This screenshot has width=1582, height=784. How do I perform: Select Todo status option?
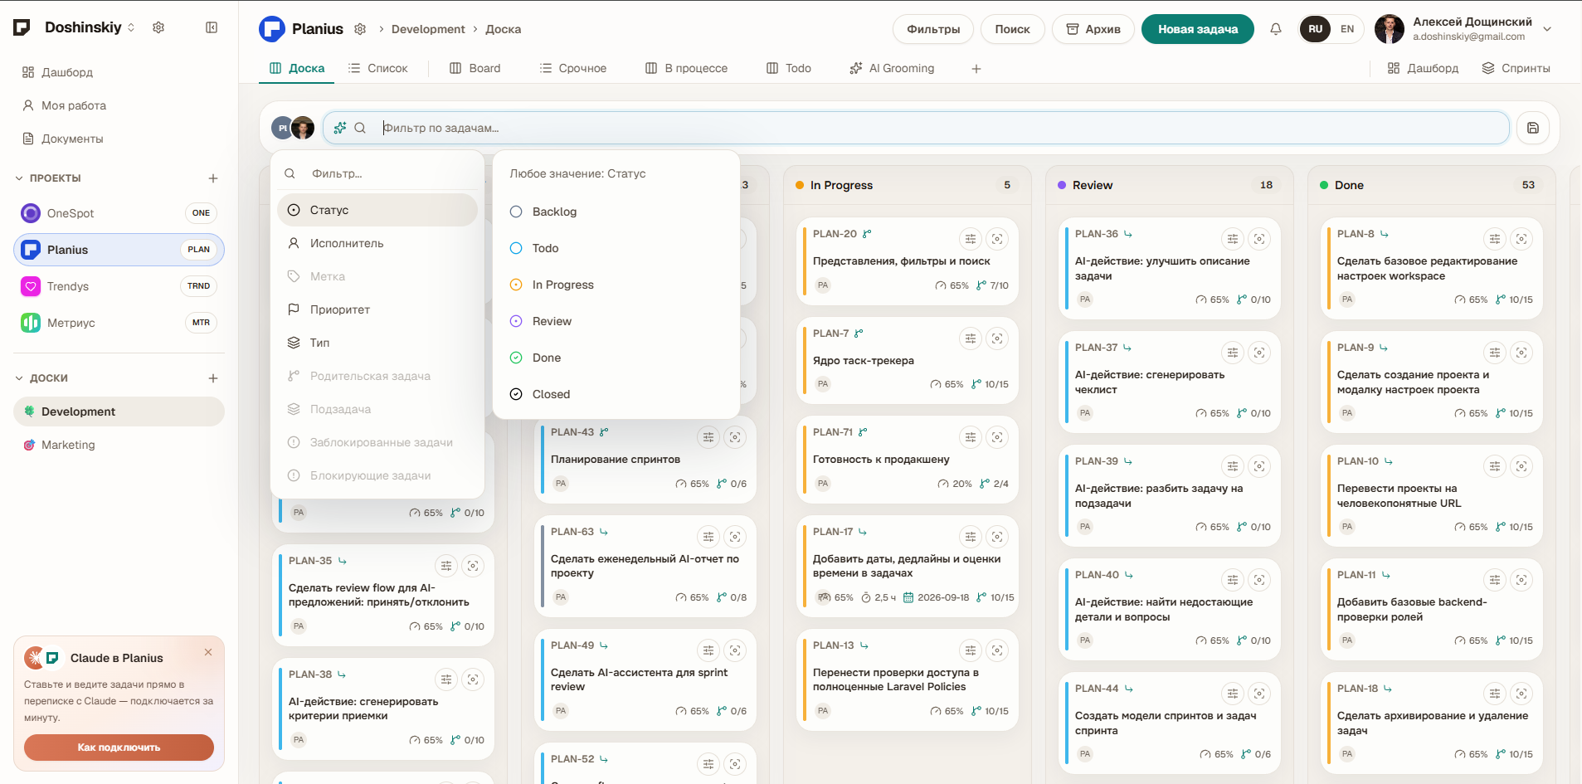(x=616, y=248)
